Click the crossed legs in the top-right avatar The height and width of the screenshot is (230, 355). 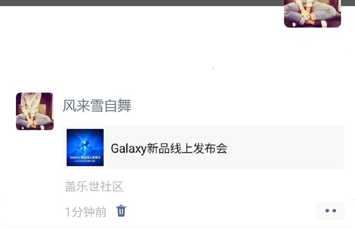pos(311,15)
